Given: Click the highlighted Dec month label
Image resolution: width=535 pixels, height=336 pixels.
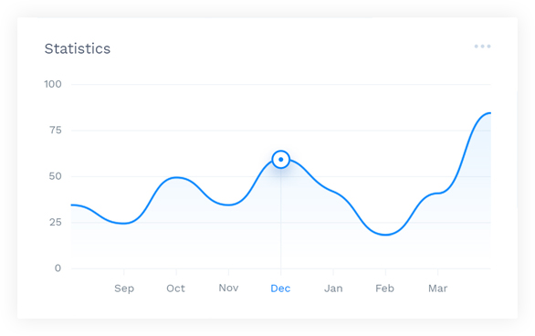Looking at the screenshot, I should pyautogui.click(x=280, y=289).
